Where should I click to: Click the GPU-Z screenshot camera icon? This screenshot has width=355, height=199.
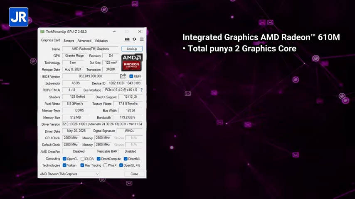127,39
